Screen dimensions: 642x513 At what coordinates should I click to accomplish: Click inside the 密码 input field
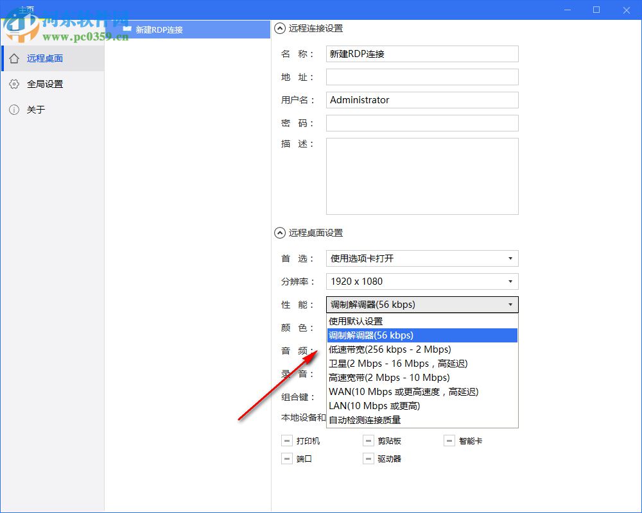(x=422, y=122)
